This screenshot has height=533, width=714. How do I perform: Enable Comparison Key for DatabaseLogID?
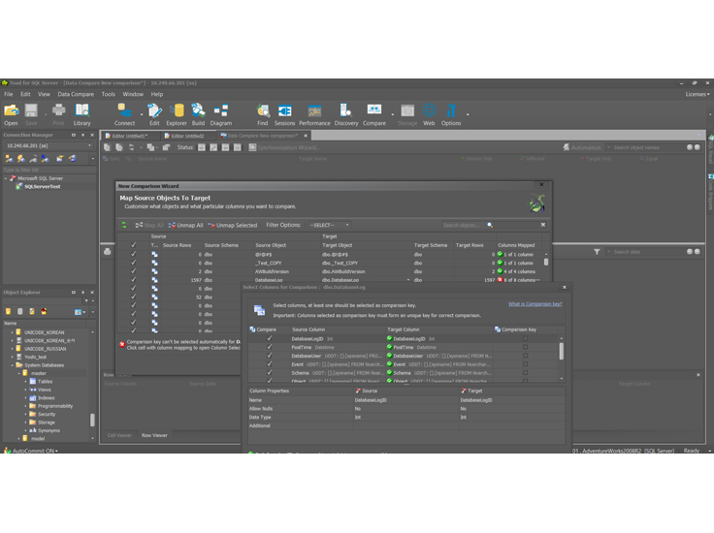coord(525,339)
